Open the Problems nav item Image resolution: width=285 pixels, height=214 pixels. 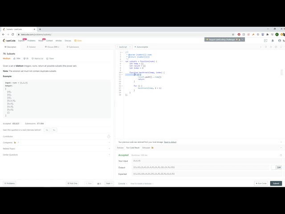point(32,41)
